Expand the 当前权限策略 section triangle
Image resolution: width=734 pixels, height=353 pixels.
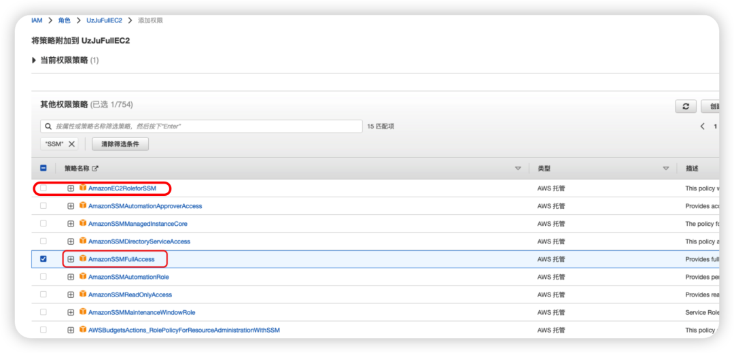click(34, 61)
